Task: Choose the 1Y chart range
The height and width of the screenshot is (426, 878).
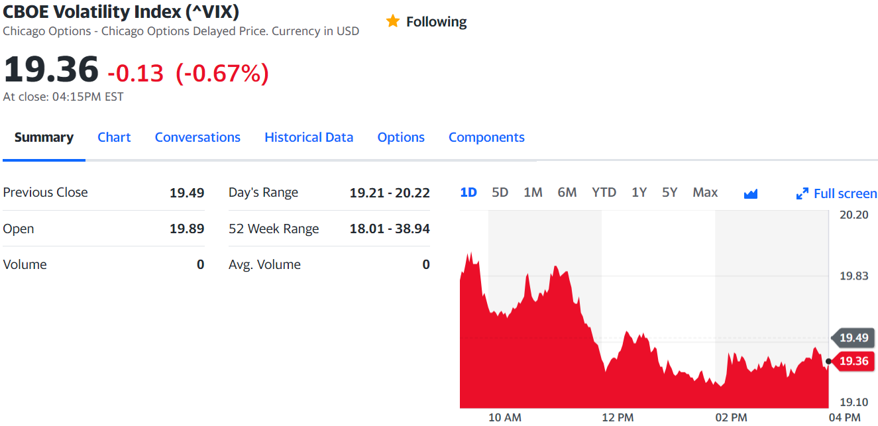Action: click(x=639, y=192)
